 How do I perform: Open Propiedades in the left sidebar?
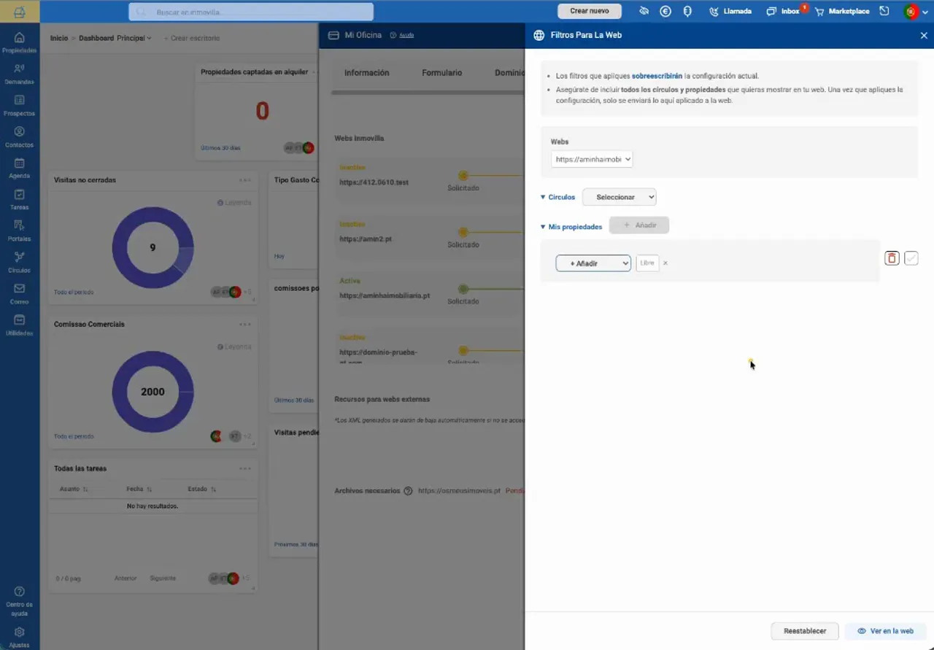[19, 42]
